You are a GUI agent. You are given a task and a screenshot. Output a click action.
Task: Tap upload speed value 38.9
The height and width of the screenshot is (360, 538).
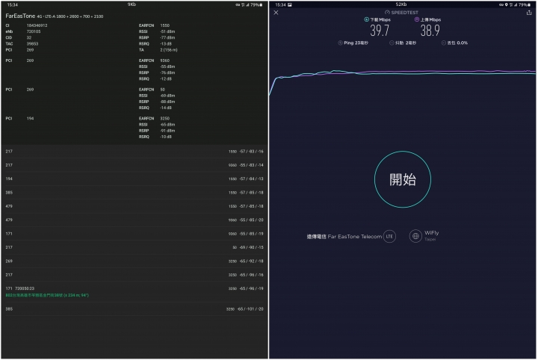pyautogui.click(x=430, y=31)
